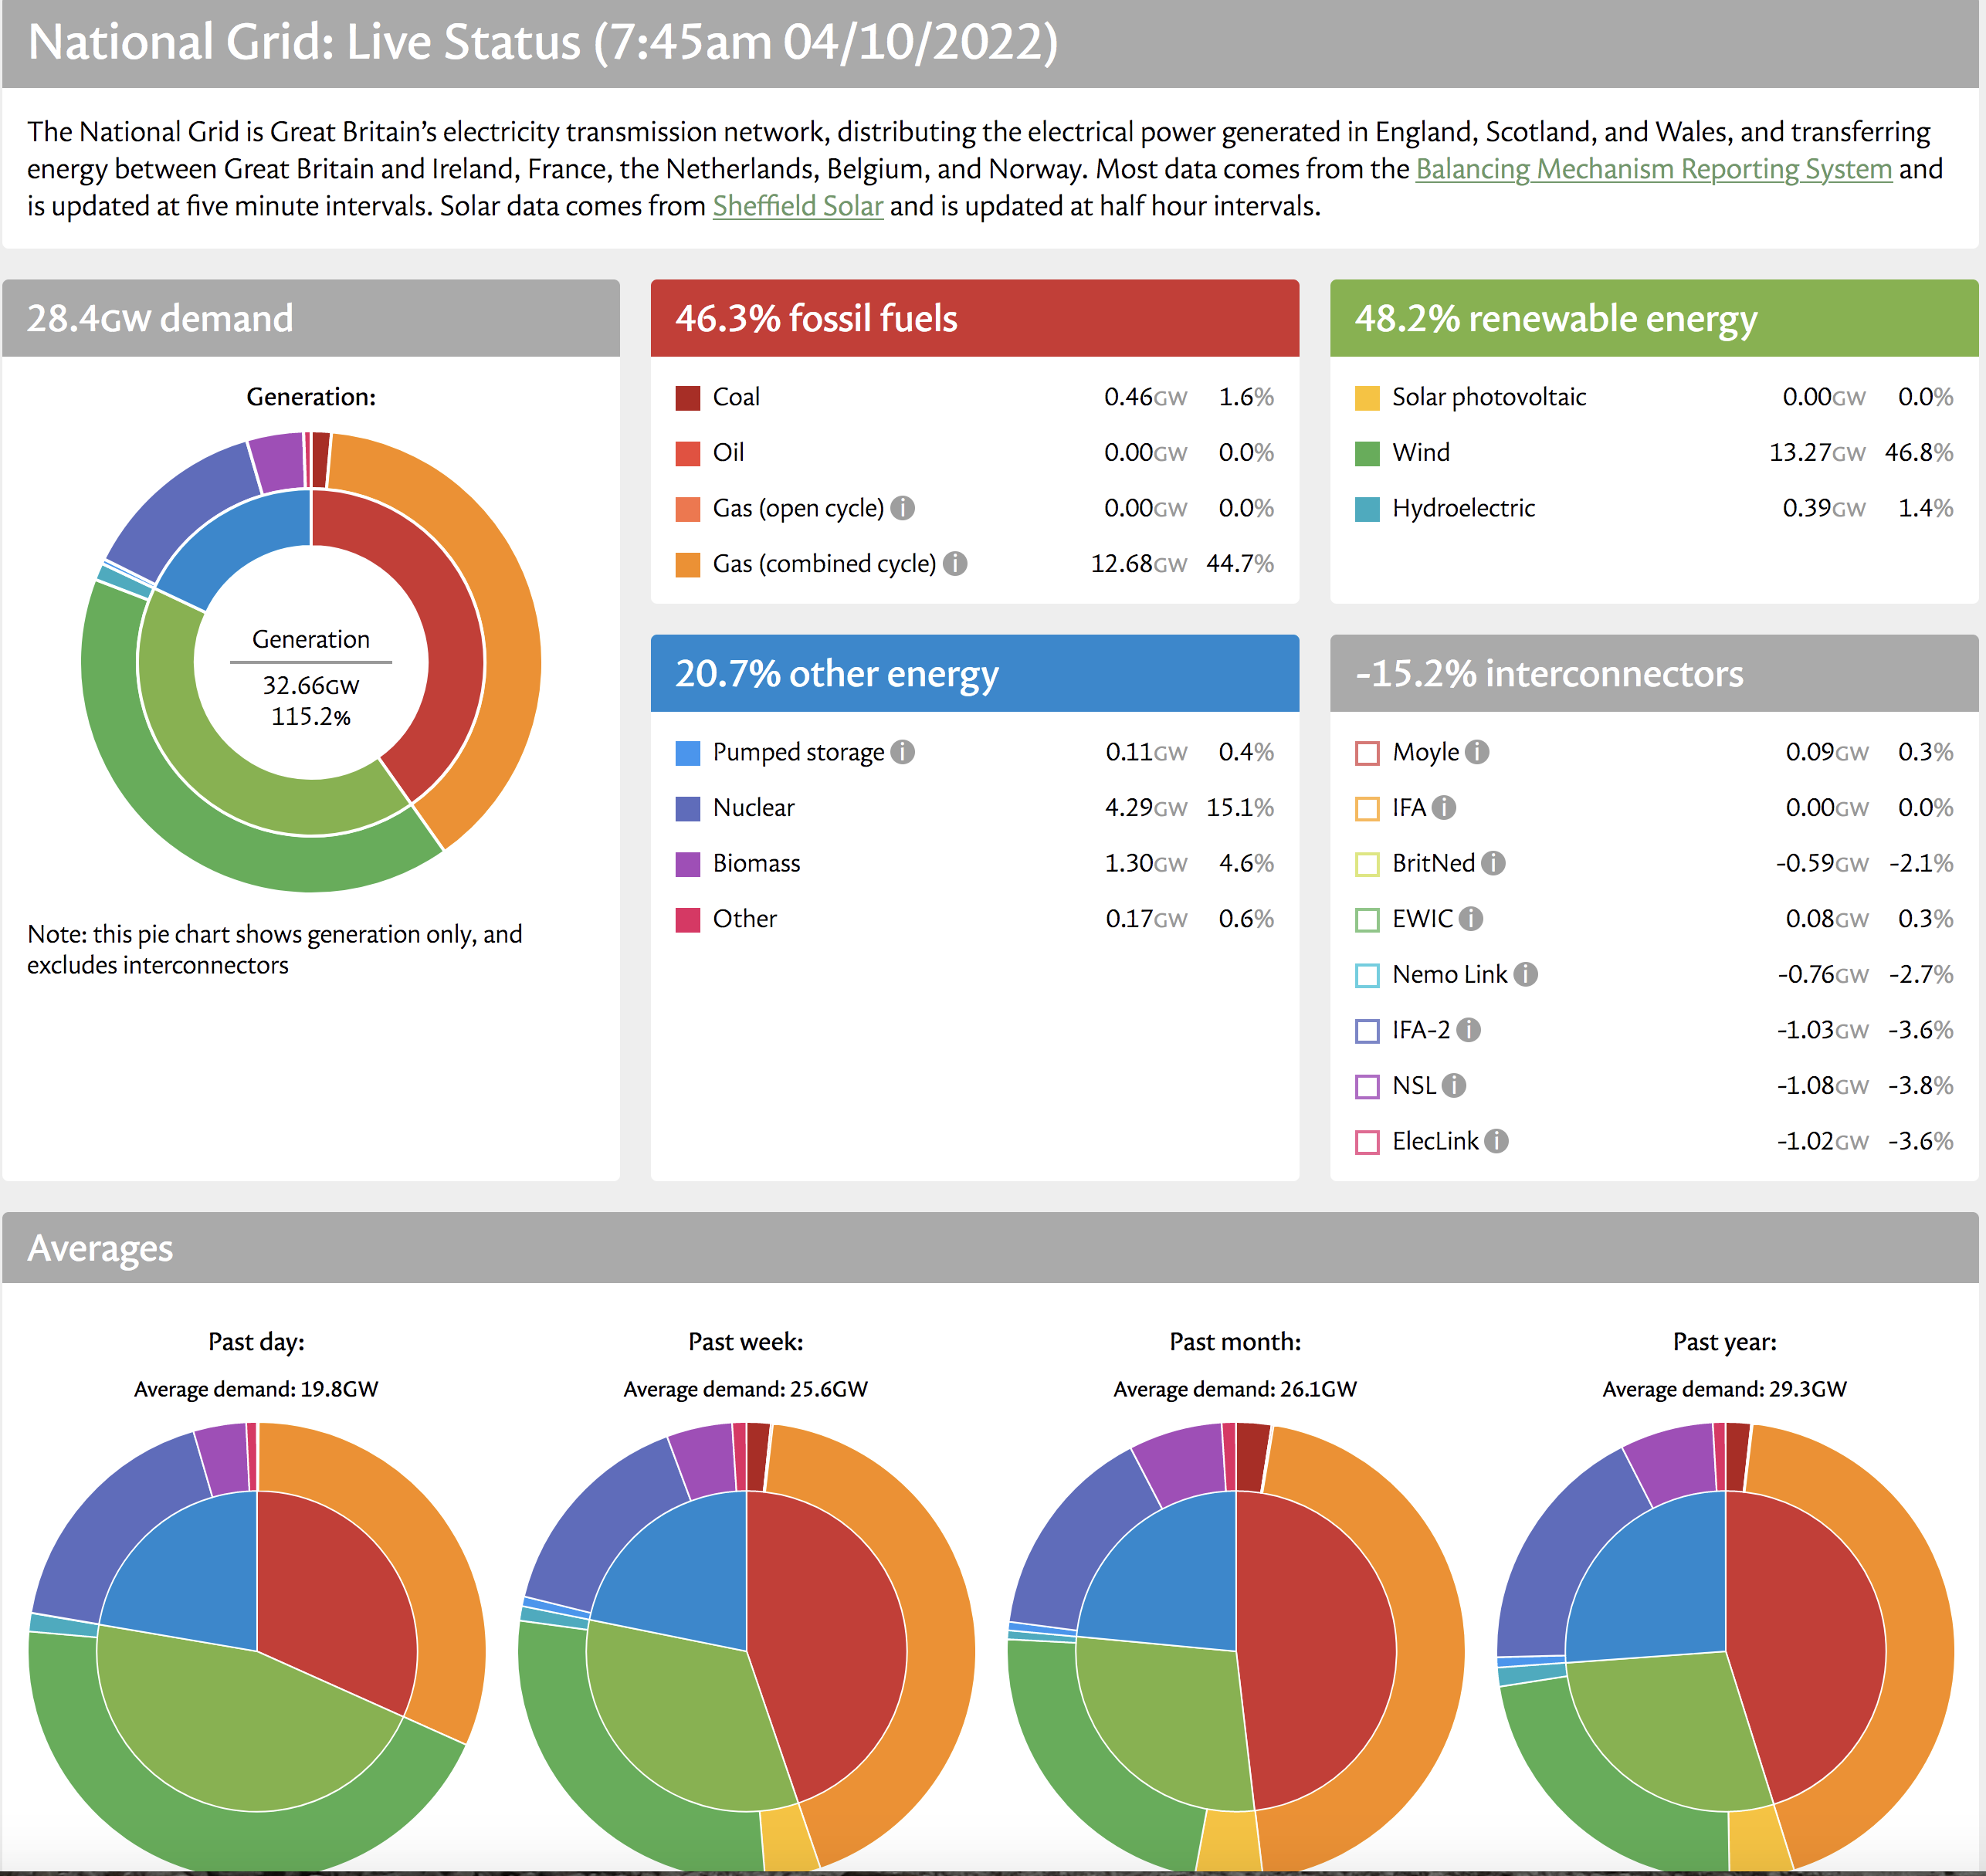Click the Past week average pie chart
The width and height of the screenshot is (1986, 1876).
tap(746, 1650)
